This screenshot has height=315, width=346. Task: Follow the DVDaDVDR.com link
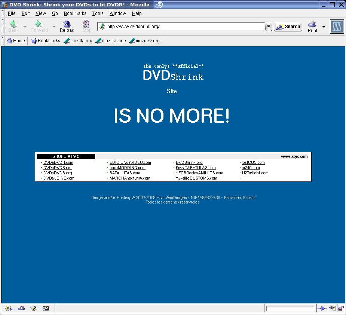pos(58,162)
